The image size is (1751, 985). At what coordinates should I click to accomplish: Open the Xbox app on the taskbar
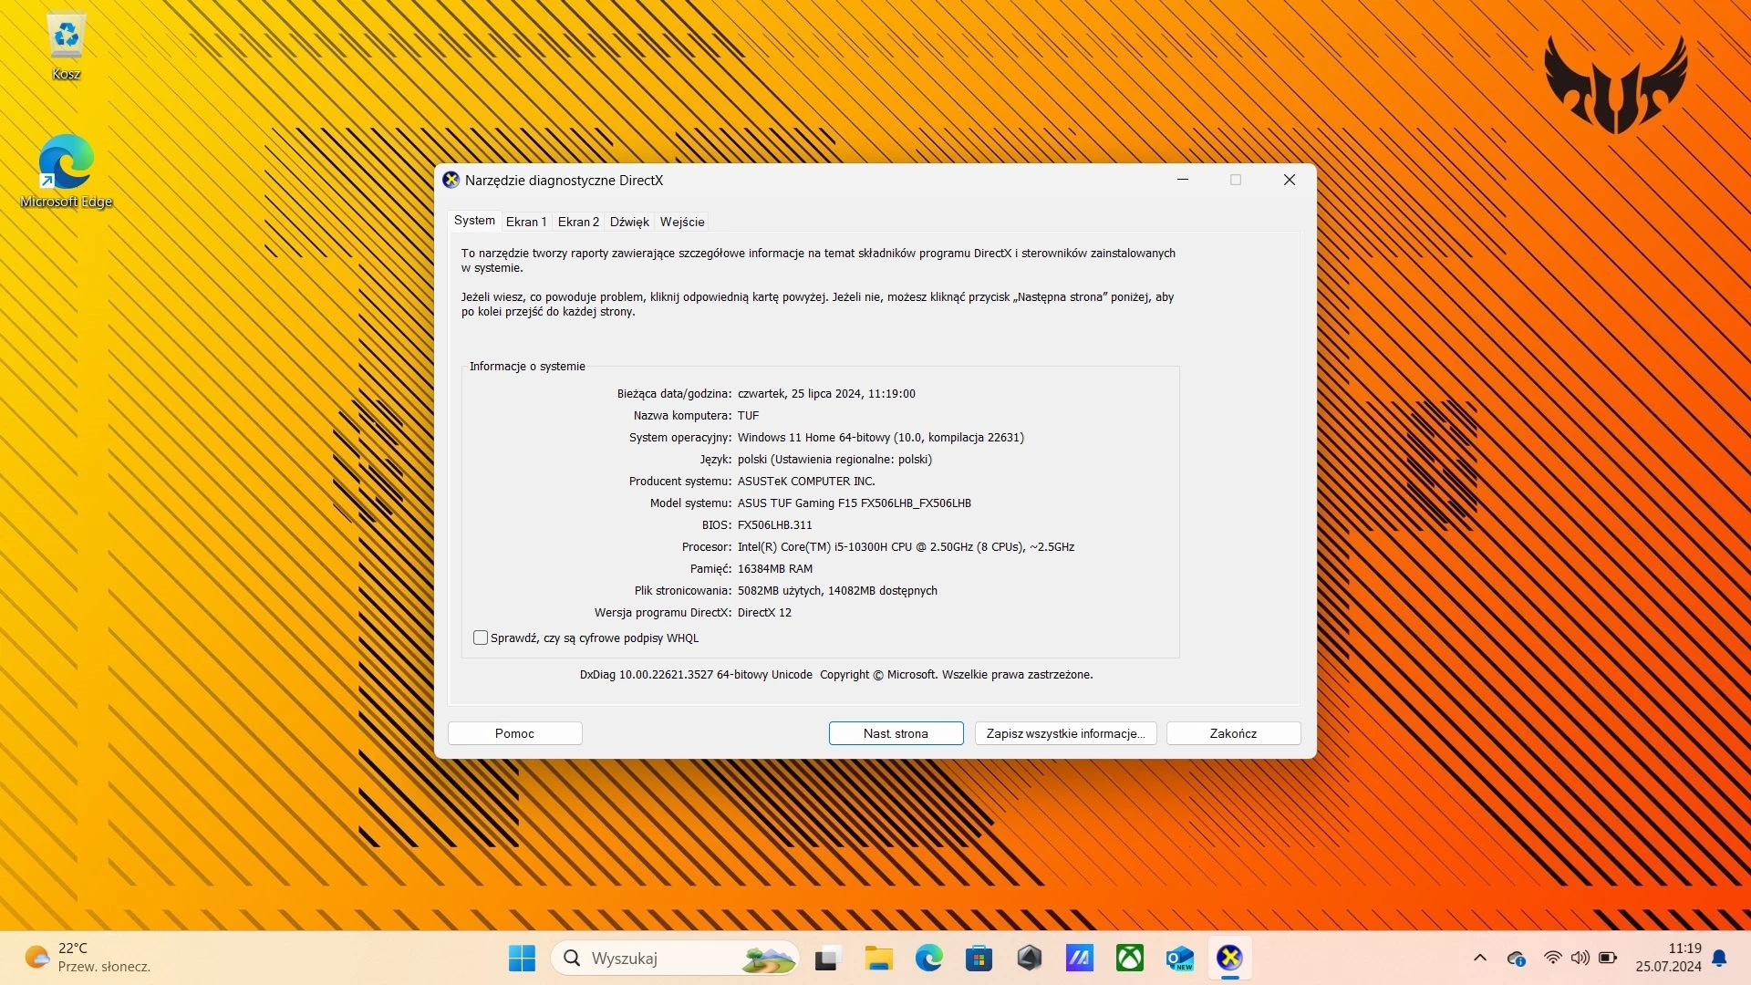tap(1130, 958)
